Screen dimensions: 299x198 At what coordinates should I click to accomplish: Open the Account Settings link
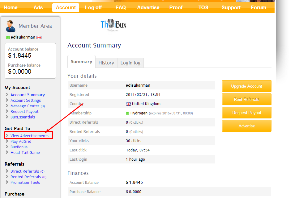26,100
